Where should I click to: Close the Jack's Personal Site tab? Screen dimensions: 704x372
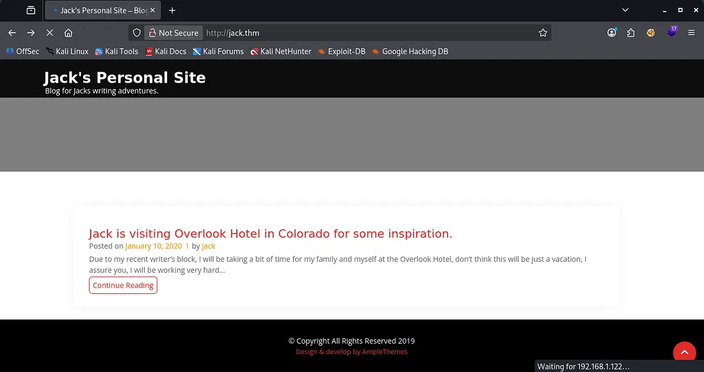(x=152, y=10)
